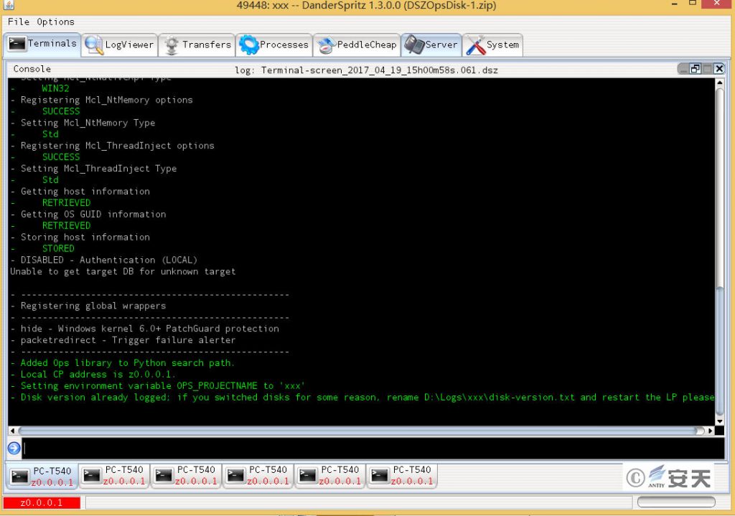Screen dimensions: 735x516
Task: Click the red z0.0.0.1 status indicator
Action: tap(42, 502)
